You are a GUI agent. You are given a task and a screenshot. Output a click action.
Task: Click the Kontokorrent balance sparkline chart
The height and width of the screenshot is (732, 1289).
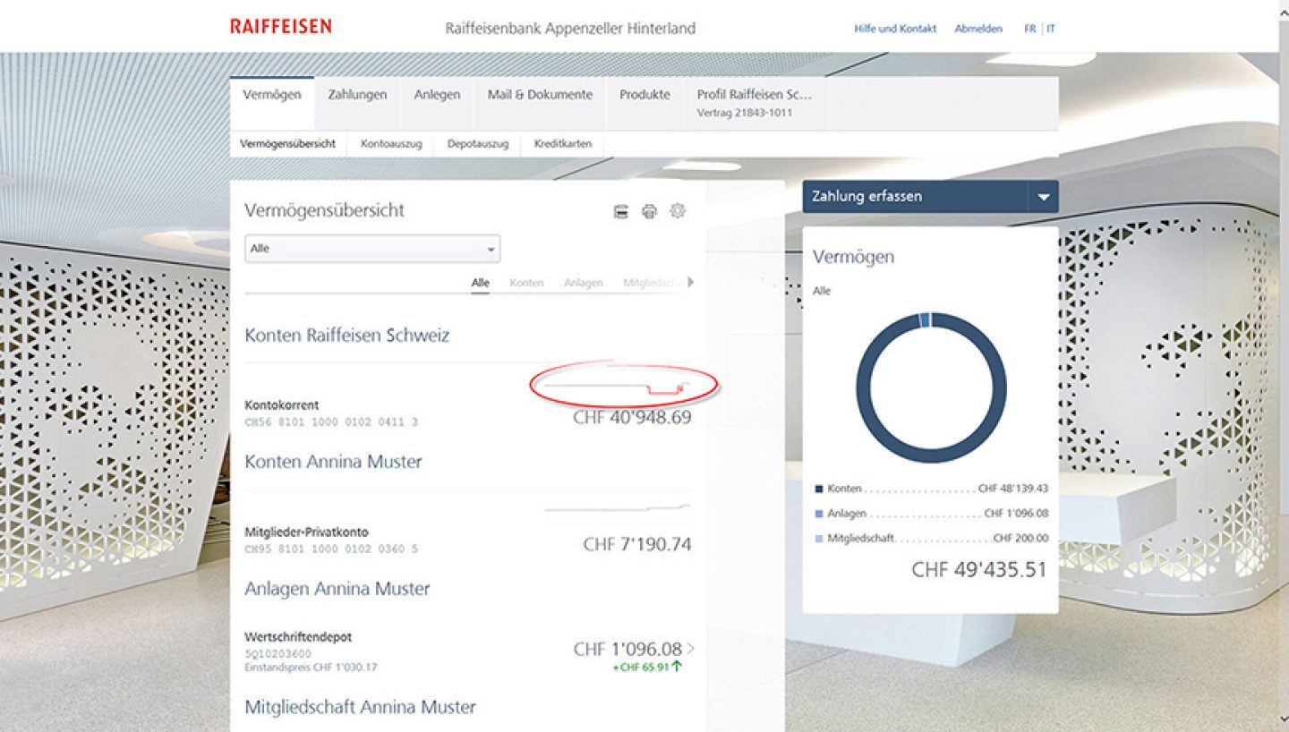tap(619, 387)
